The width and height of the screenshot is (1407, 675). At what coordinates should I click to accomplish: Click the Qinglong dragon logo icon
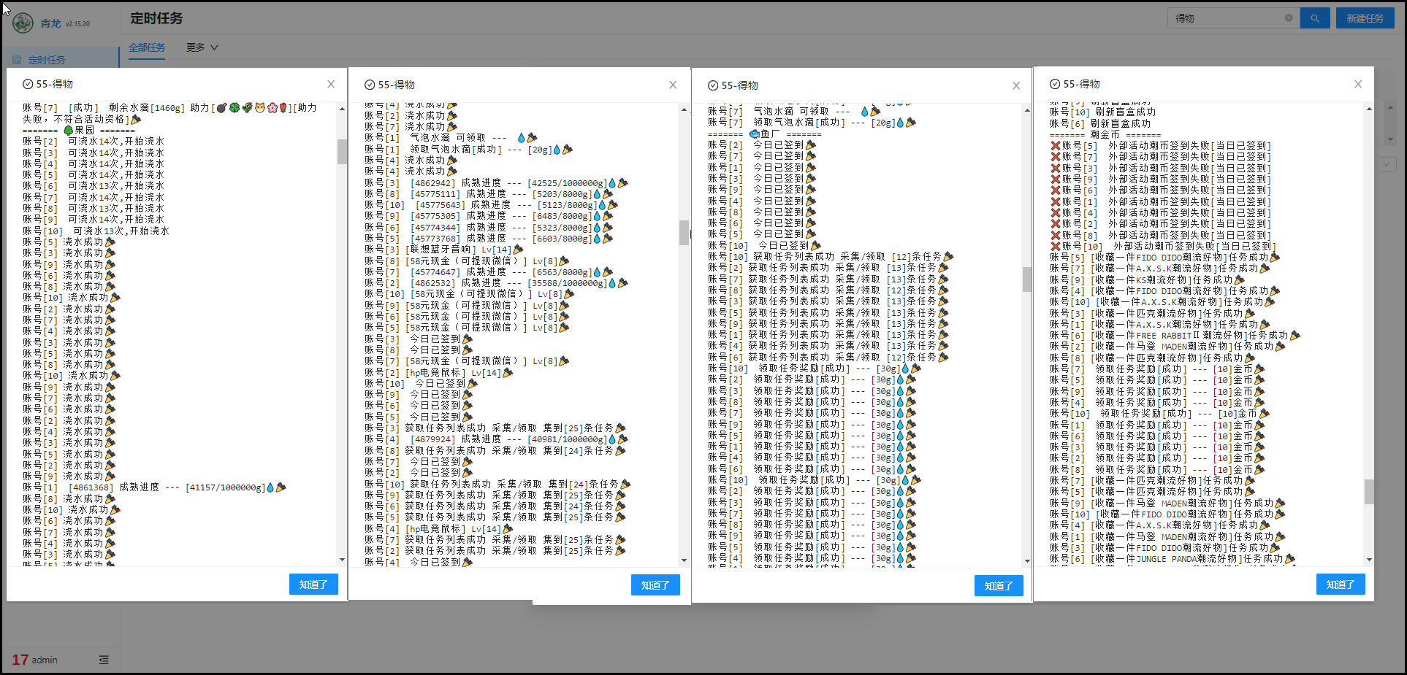pyautogui.click(x=23, y=22)
